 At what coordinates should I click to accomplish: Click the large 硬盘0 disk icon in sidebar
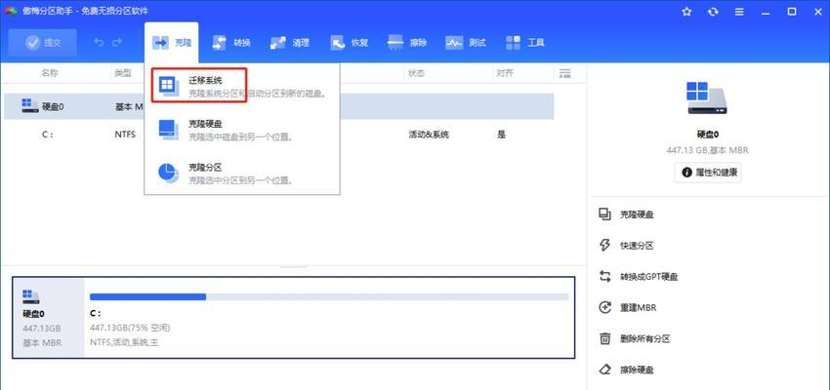[x=707, y=98]
